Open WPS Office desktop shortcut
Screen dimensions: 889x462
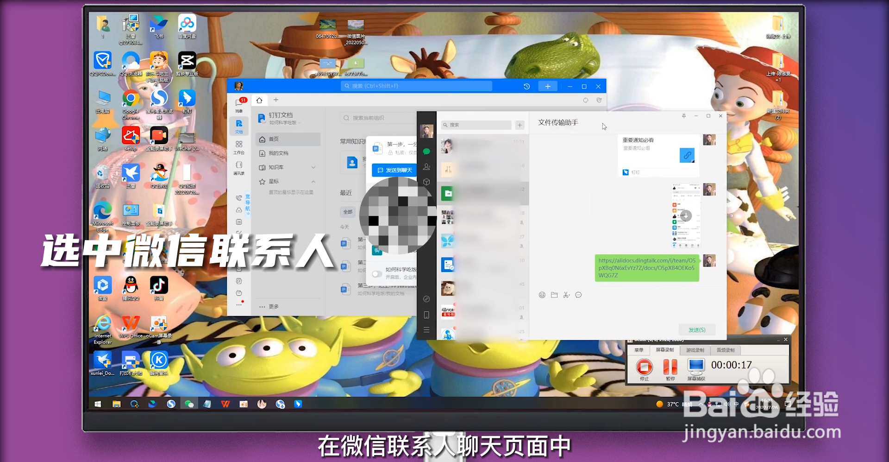point(131,326)
